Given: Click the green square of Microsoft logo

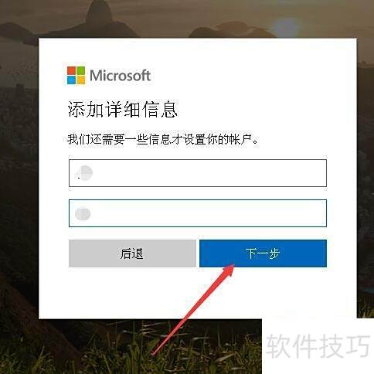Looking at the screenshot, I should point(80,70).
